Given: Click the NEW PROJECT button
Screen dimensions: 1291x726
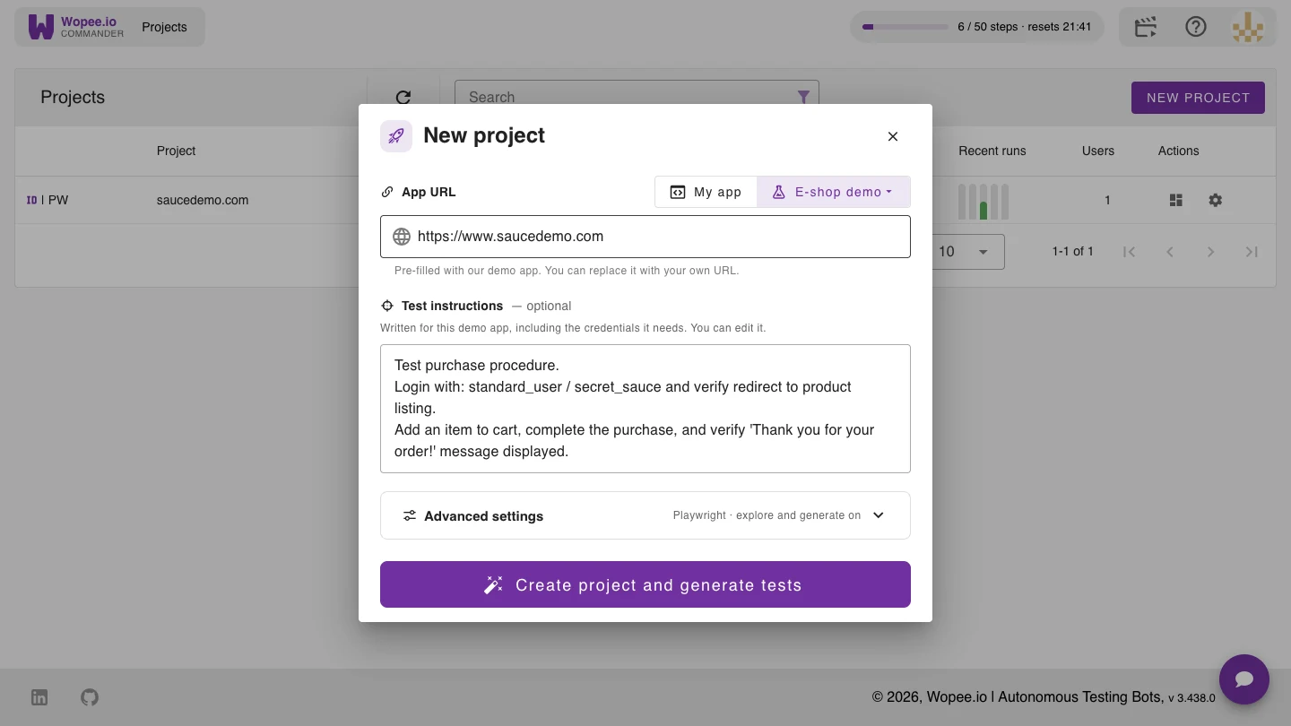Looking at the screenshot, I should coord(1198,98).
